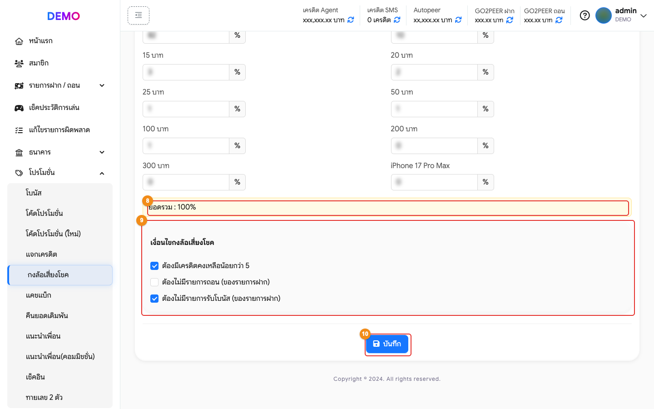This screenshot has height=409, width=654.
Task: Open the help question mark icon
Action: (585, 15)
